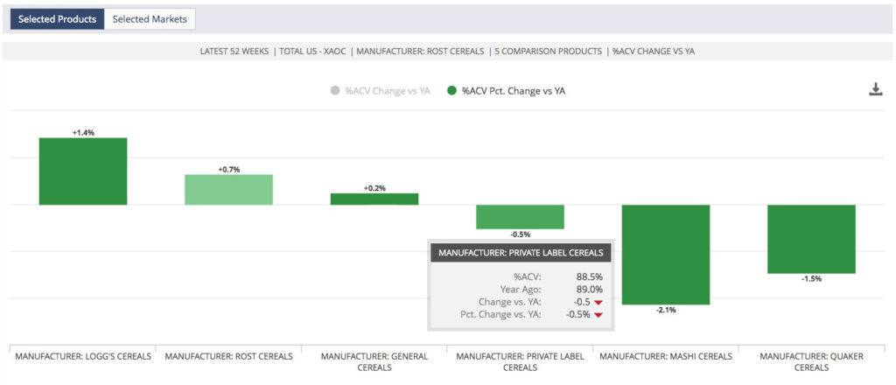Screen dimensions: 896x385
Task: Select the Private Label Cereals -0.5% bar
Action: 520,217
